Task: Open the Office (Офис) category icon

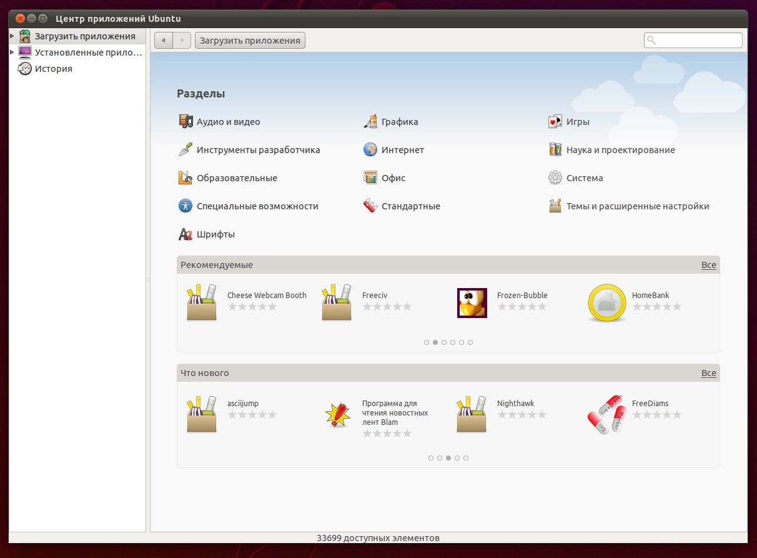Action: click(x=370, y=178)
